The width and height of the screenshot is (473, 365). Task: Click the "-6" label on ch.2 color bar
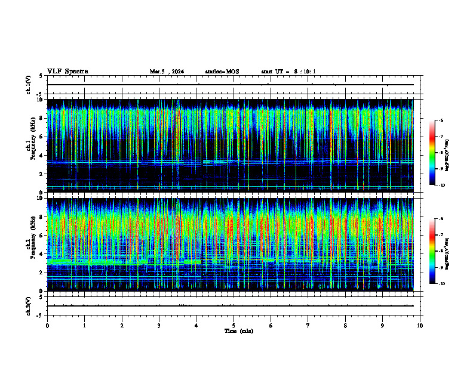[441, 219]
